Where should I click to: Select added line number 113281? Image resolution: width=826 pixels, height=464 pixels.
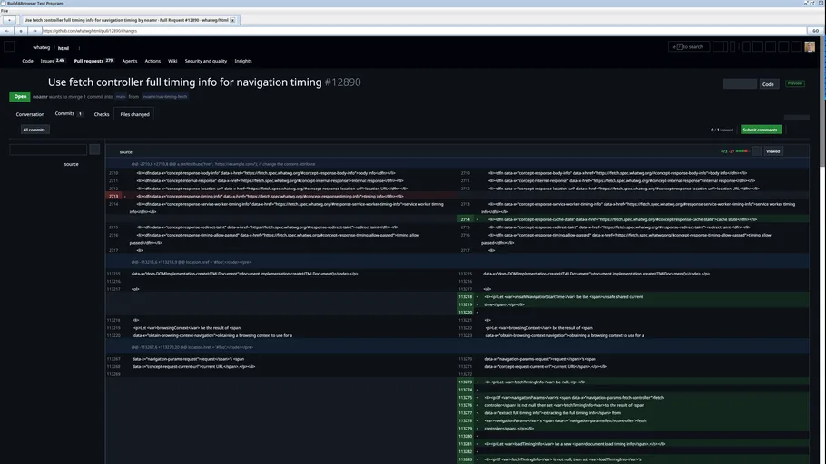click(x=465, y=444)
